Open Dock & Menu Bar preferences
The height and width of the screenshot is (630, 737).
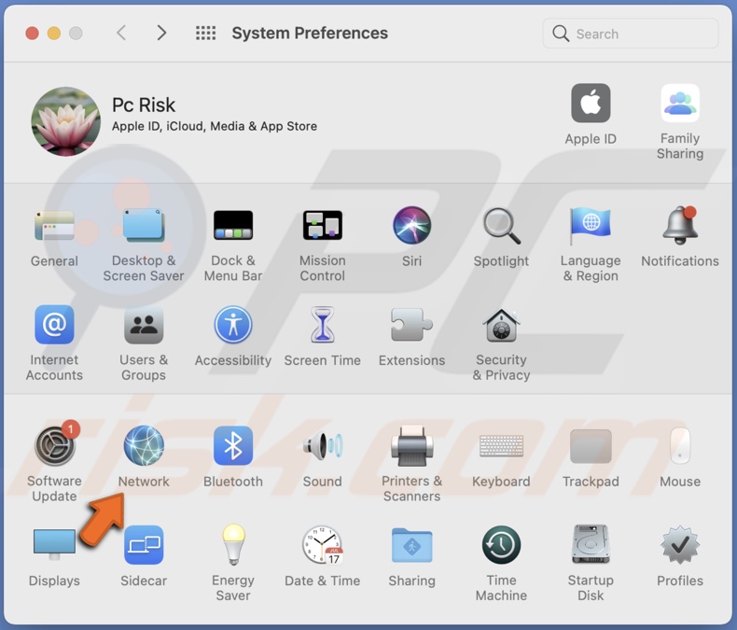click(233, 227)
